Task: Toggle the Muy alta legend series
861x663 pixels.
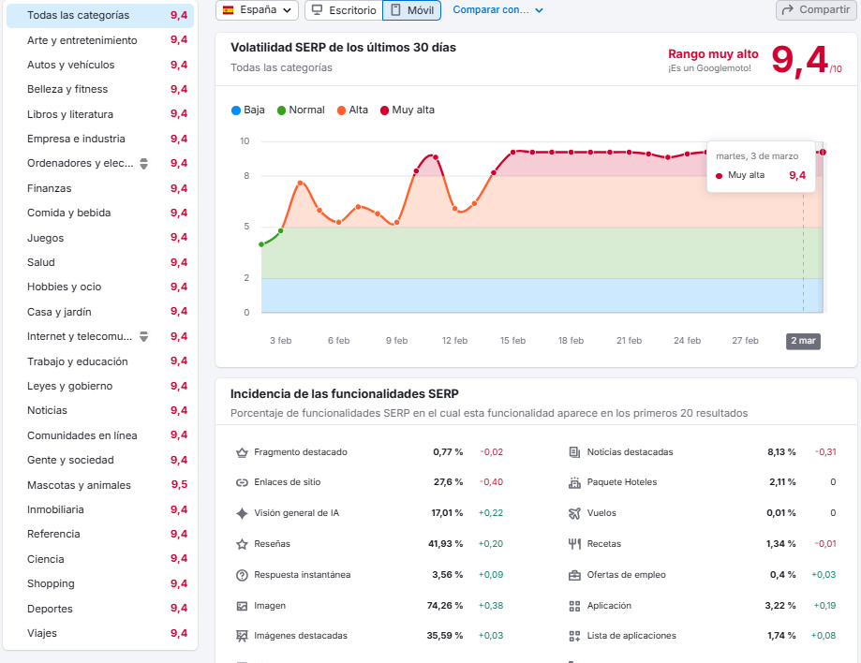Action: pyautogui.click(x=407, y=110)
